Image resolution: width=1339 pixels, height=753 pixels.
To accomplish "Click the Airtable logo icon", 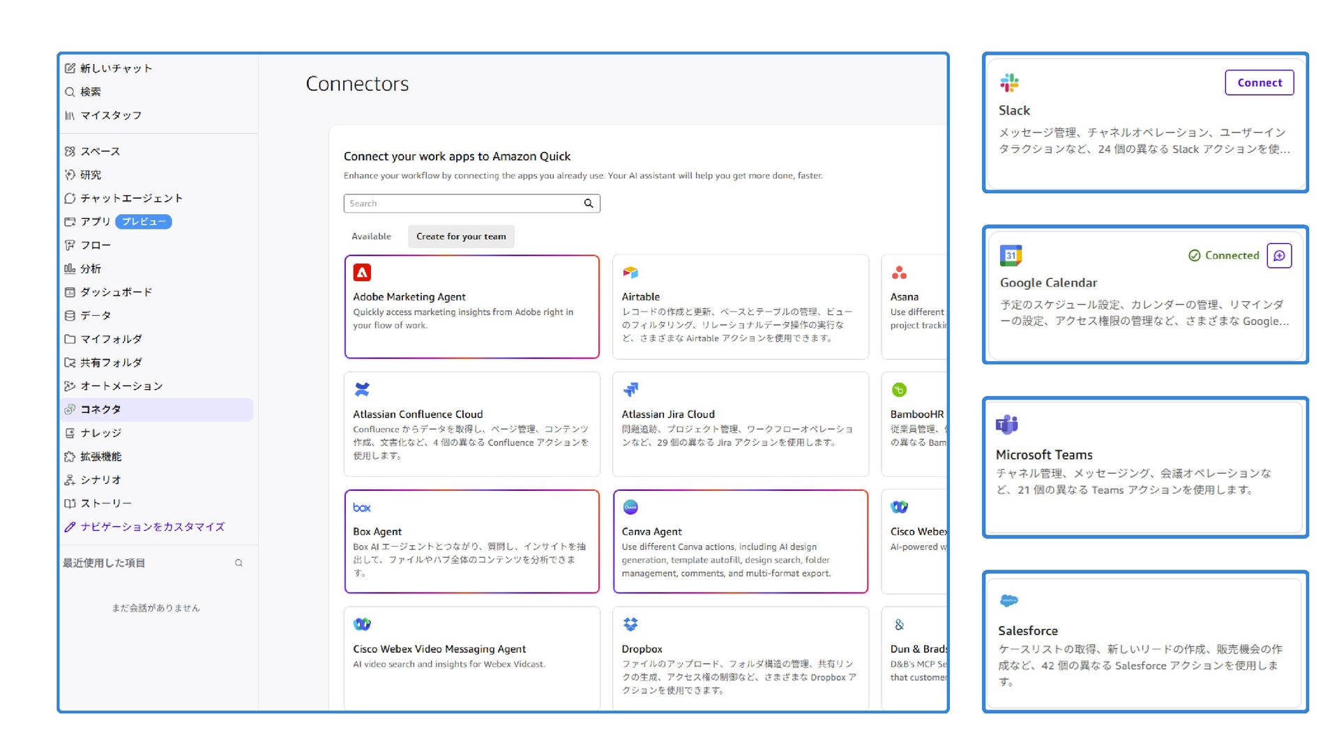I will [630, 273].
